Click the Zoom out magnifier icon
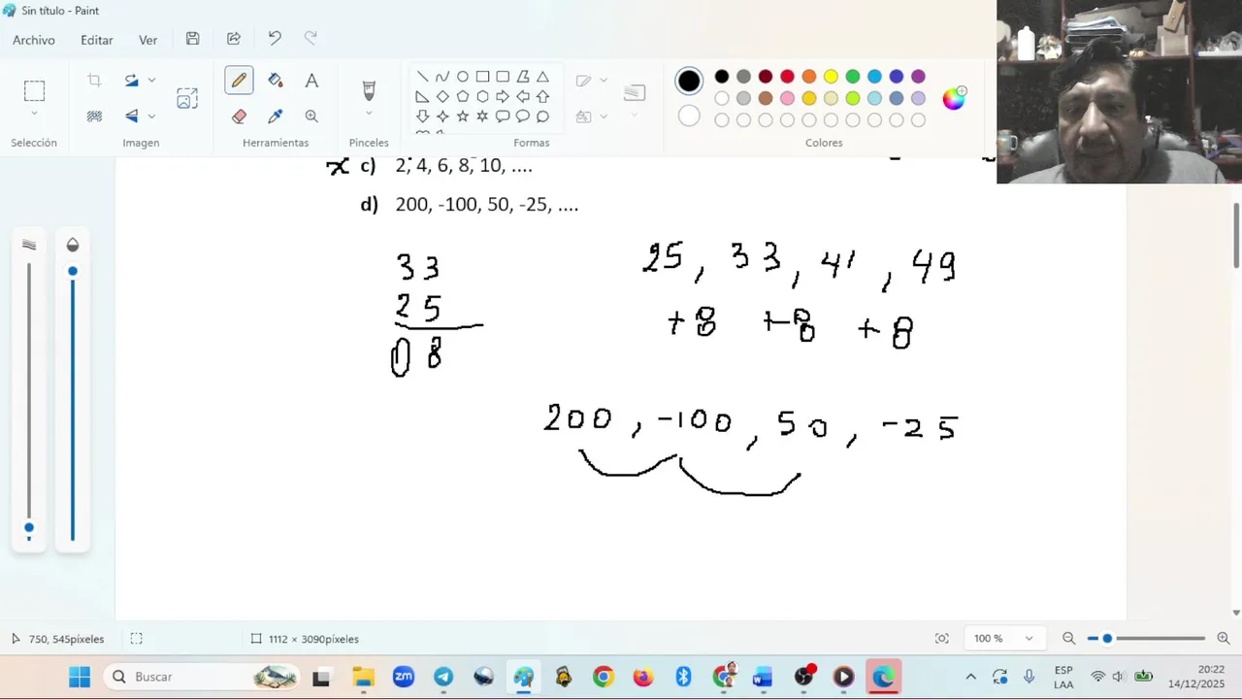The image size is (1242, 699). click(1068, 638)
